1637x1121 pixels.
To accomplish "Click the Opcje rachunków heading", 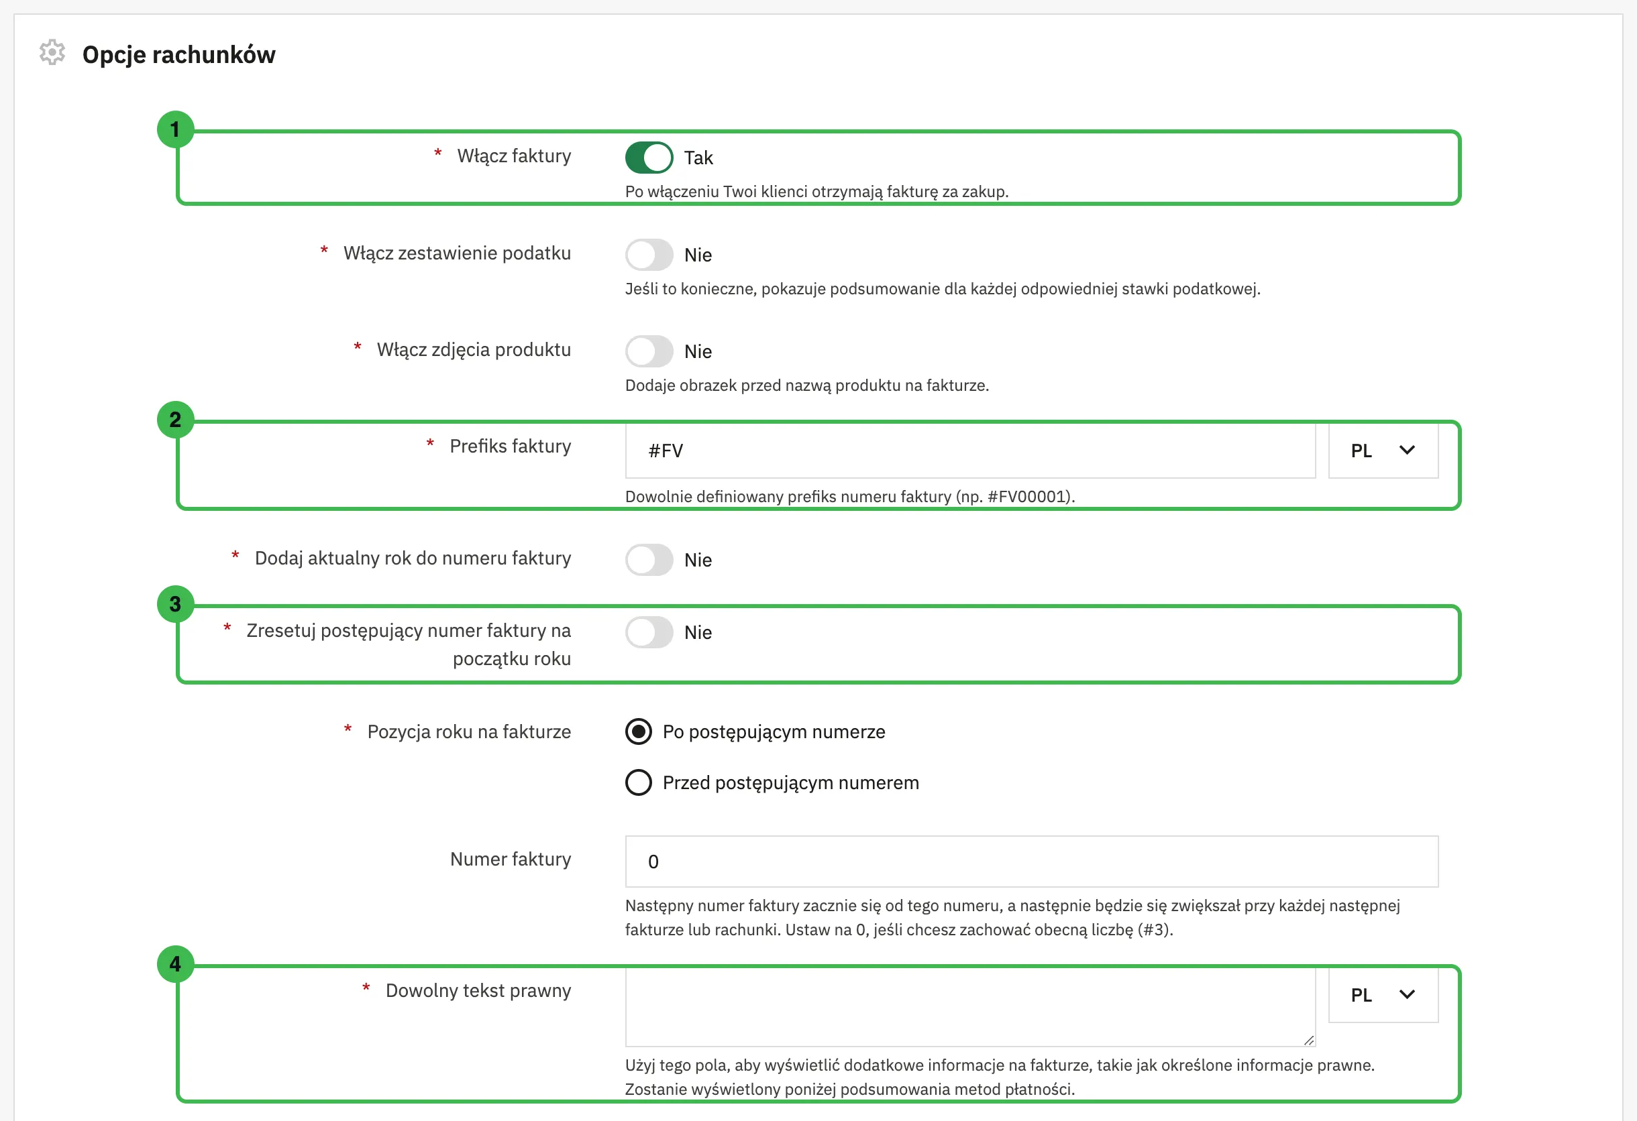I will (x=179, y=55).
